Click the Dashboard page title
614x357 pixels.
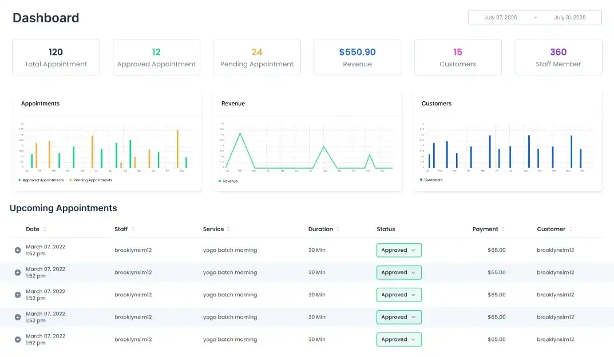[46, 18]
